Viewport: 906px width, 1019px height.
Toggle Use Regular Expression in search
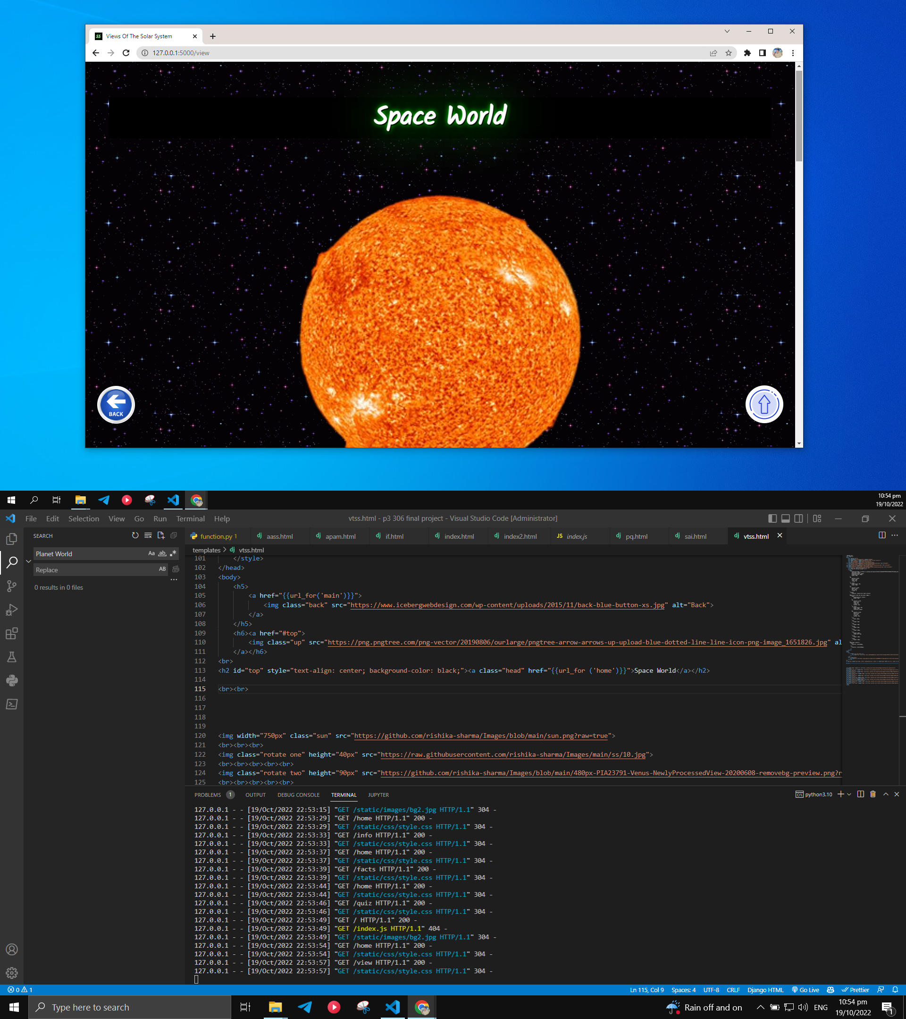[173, 553]
